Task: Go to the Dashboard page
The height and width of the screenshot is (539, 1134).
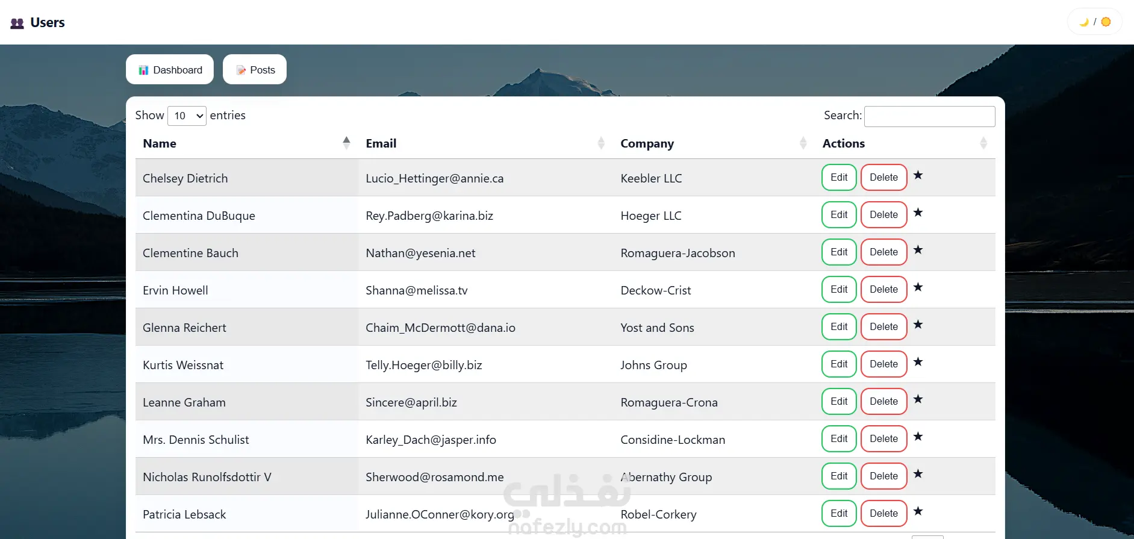Action: click(170, 70)
